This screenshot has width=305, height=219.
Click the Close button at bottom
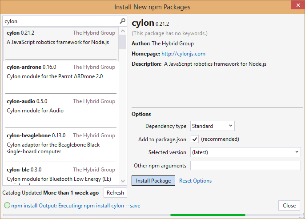tap(289, 206)
